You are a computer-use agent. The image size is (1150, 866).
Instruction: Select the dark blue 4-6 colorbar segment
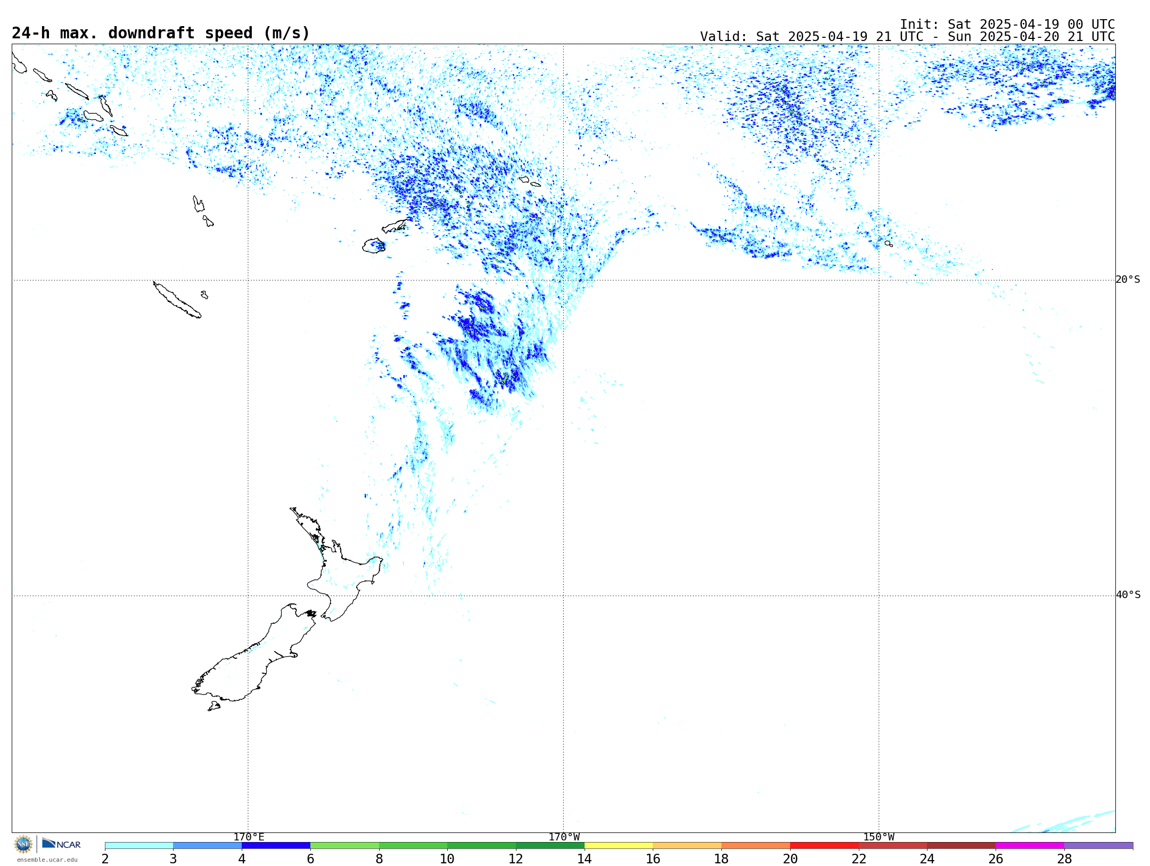click(x=276, y=846)
